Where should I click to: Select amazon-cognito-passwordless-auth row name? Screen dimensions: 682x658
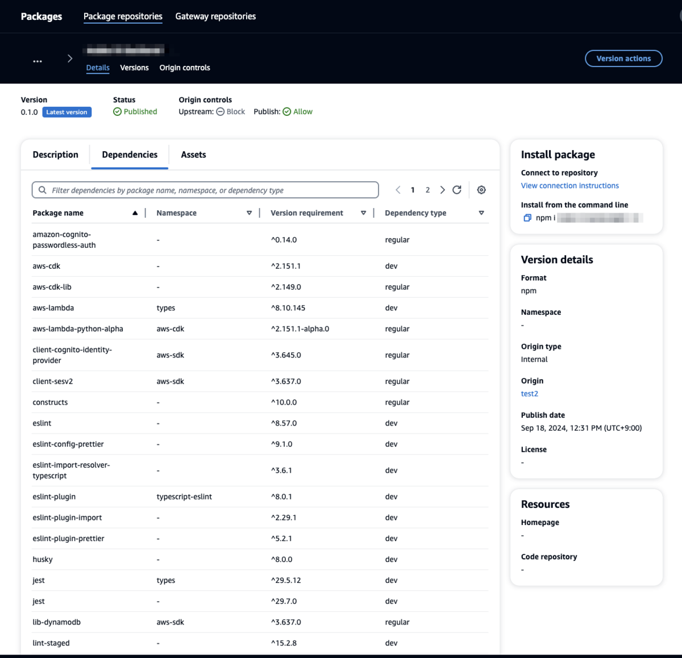pyautogui.click(x=64, y=240)
